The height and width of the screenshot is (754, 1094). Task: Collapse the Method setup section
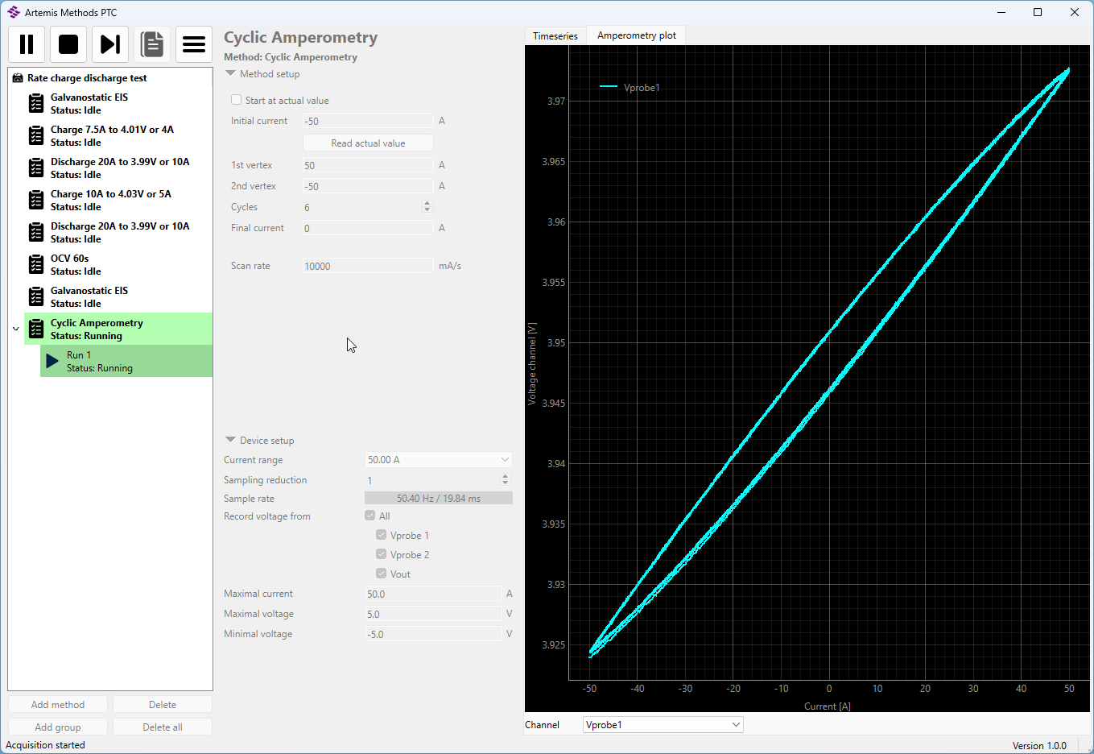pos(231,73)
